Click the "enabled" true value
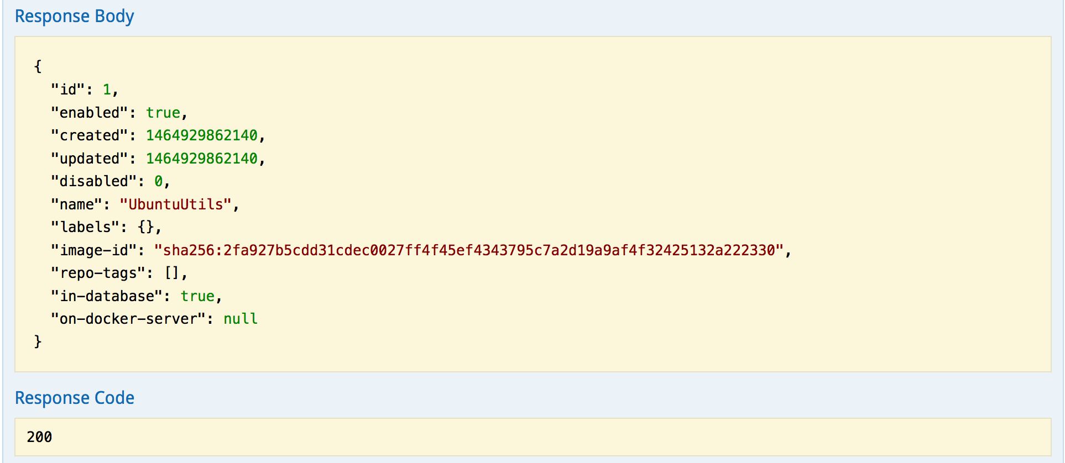 point(163,113)
